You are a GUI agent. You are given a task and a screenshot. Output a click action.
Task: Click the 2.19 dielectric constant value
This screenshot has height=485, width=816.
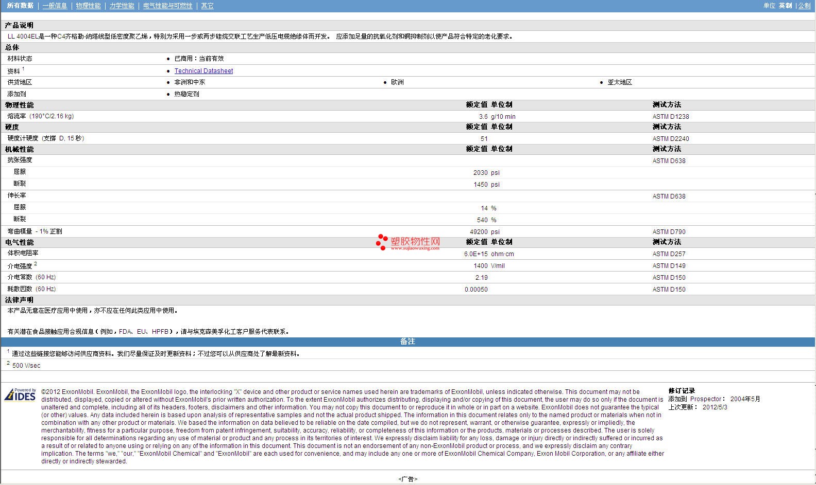click(x=481, y=278)
